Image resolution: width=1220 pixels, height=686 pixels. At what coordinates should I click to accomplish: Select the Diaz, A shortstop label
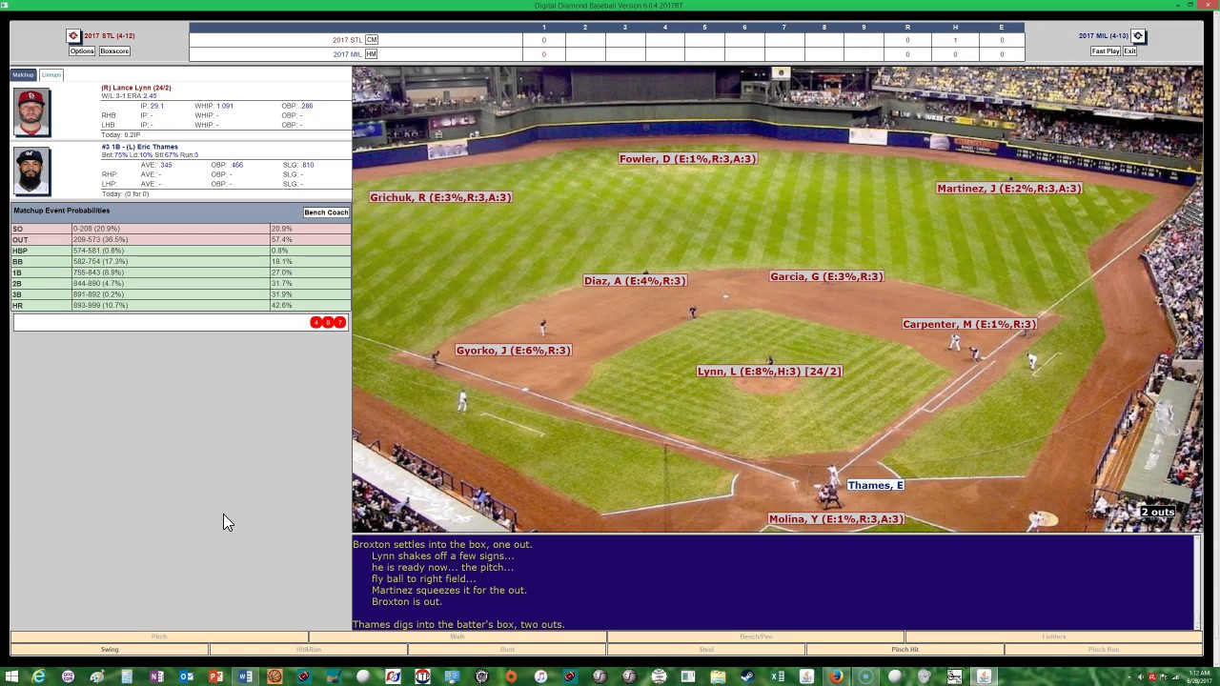[x=635, y=281]
